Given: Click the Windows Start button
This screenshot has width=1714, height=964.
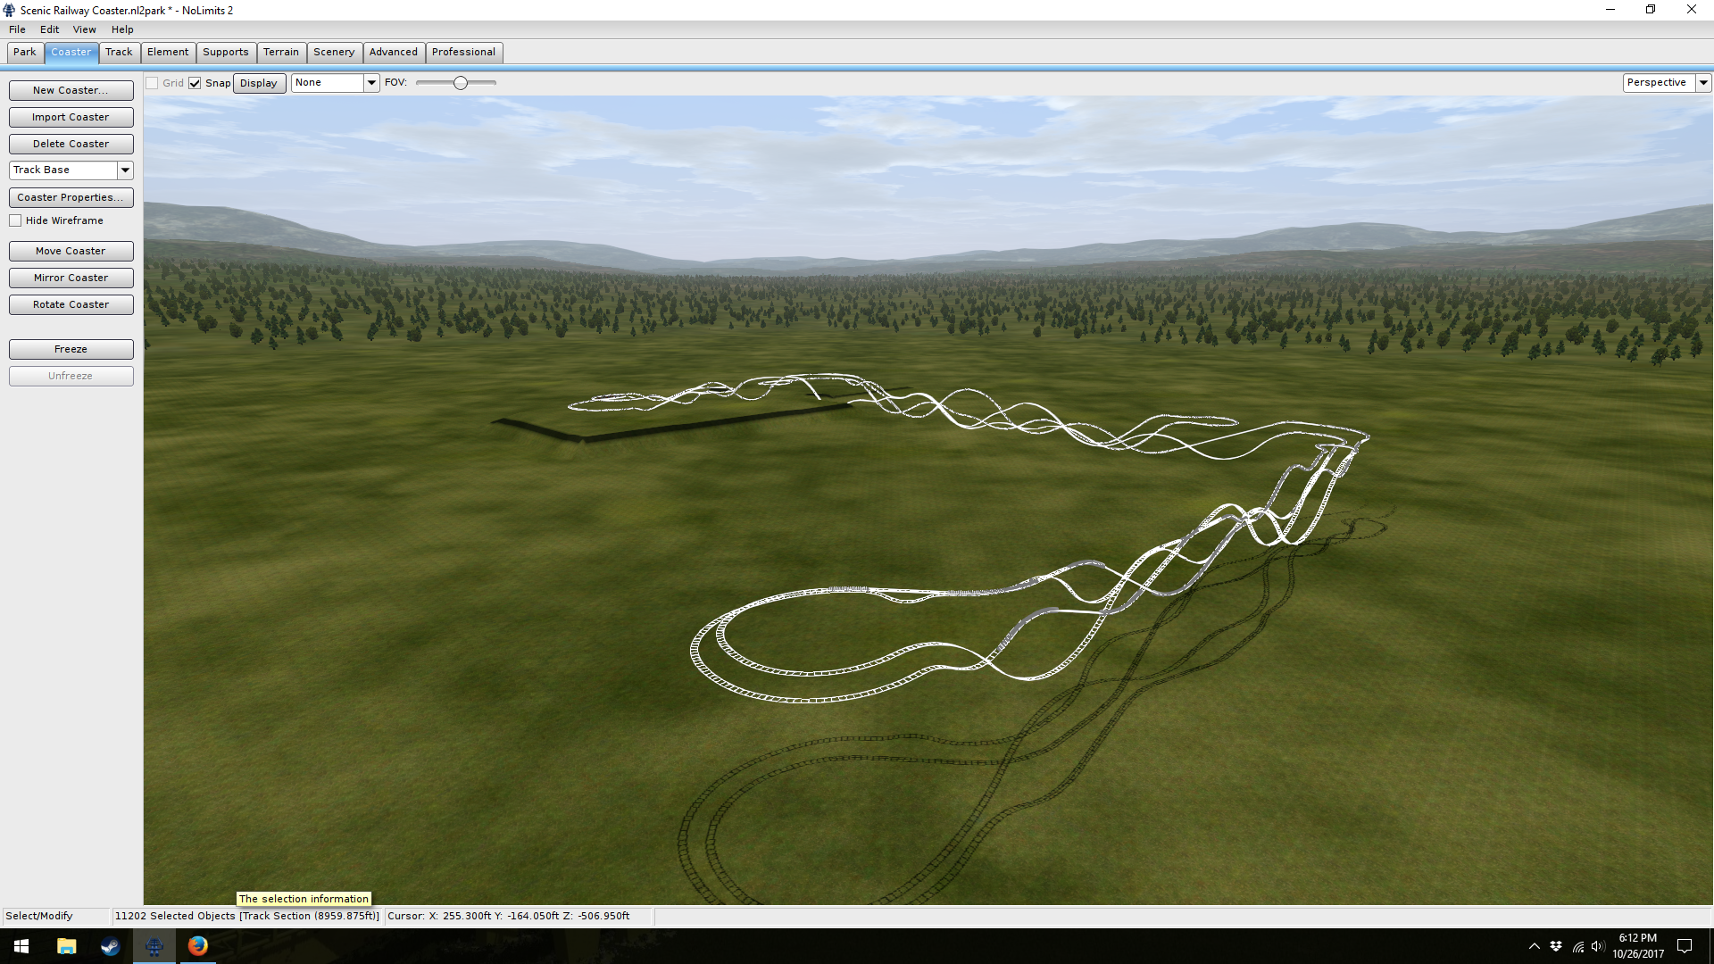Looking at the screenshot, I should click(21, 946).
